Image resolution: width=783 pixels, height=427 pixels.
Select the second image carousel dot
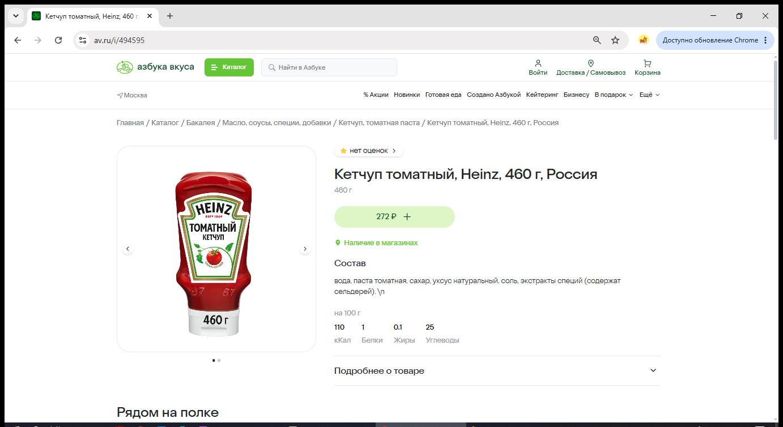[219, 360]
